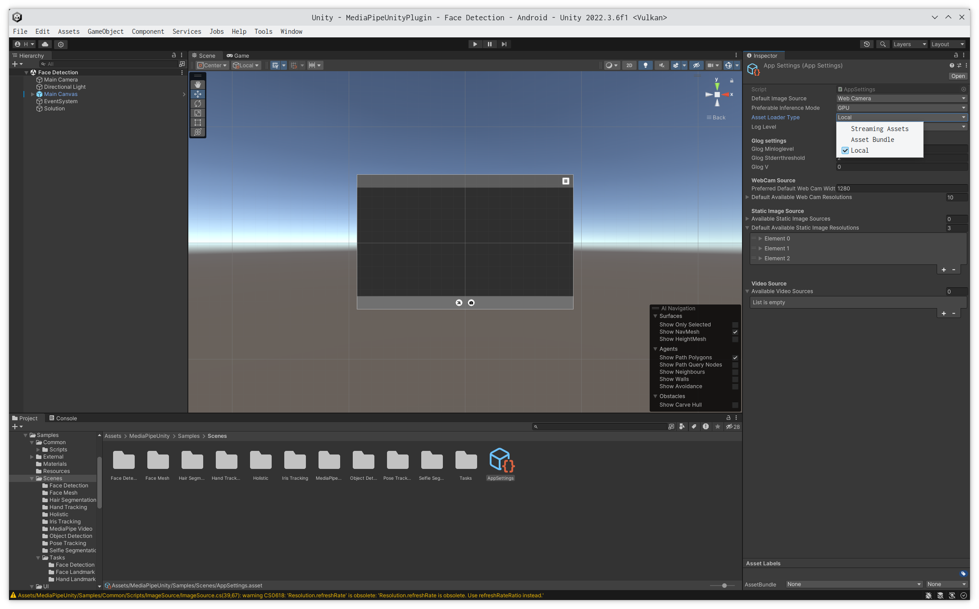Expand Main Canvas in Hierarchy
Viewport: 979px width, 609px height.
(x=32, y=94)
